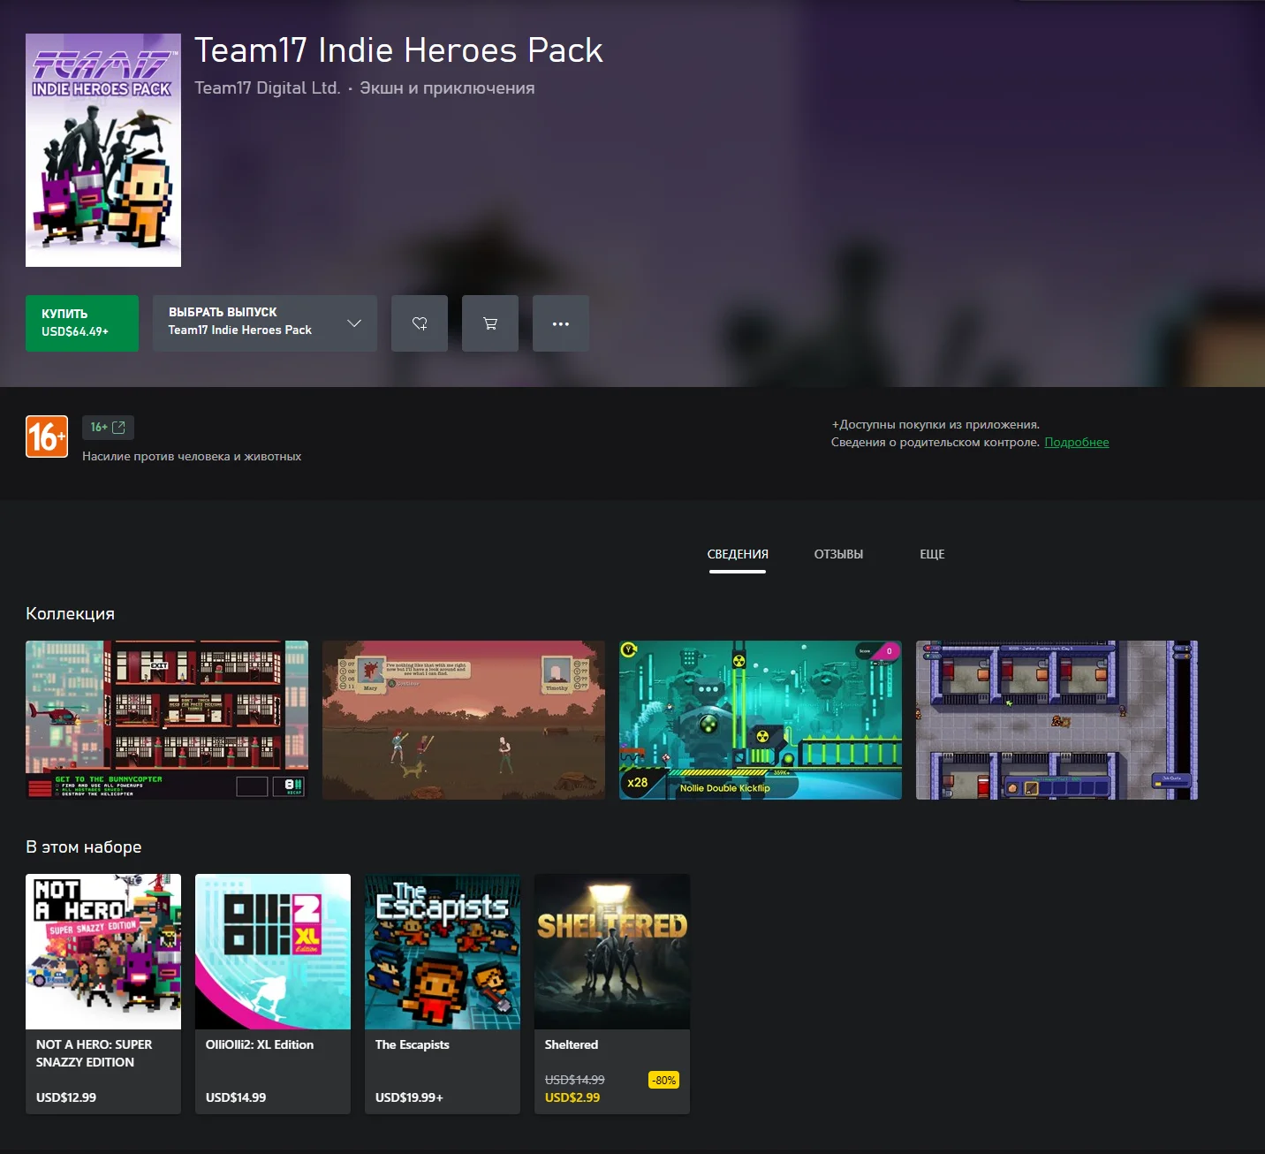Image resolution: width=1265 pixels, height=1154 pixels.
Task: Expand the edition selector chevron
Action: pyautogui.click(x=354, y=323)
